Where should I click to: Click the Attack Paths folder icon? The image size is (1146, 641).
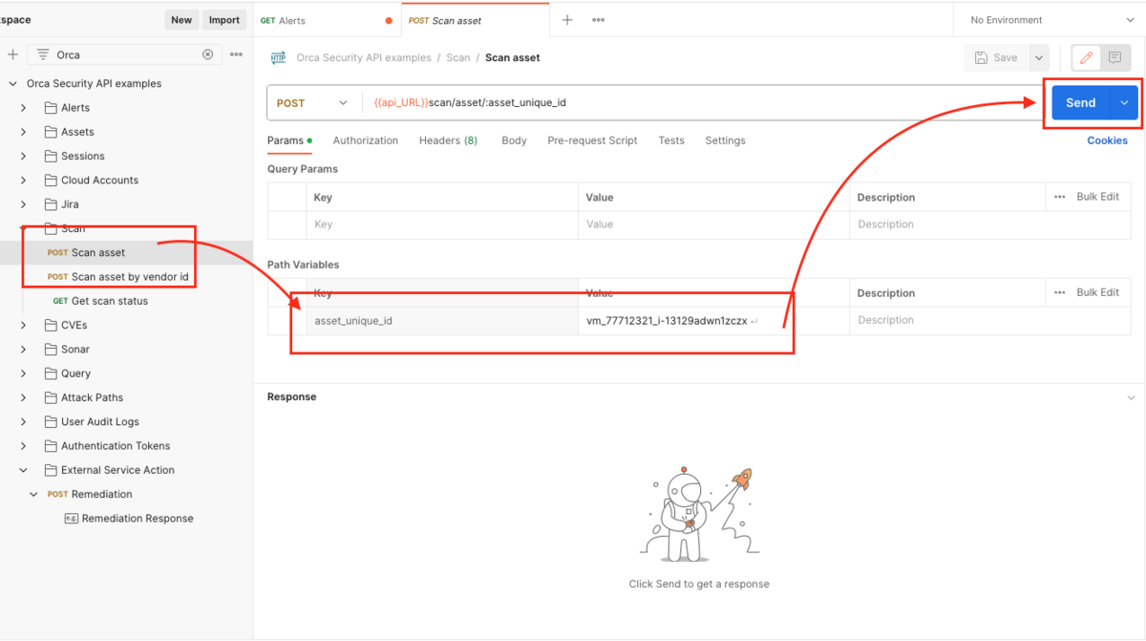pos(52,397)
